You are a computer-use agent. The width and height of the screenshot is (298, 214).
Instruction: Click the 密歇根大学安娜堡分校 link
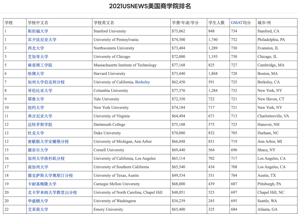[48, 141]
